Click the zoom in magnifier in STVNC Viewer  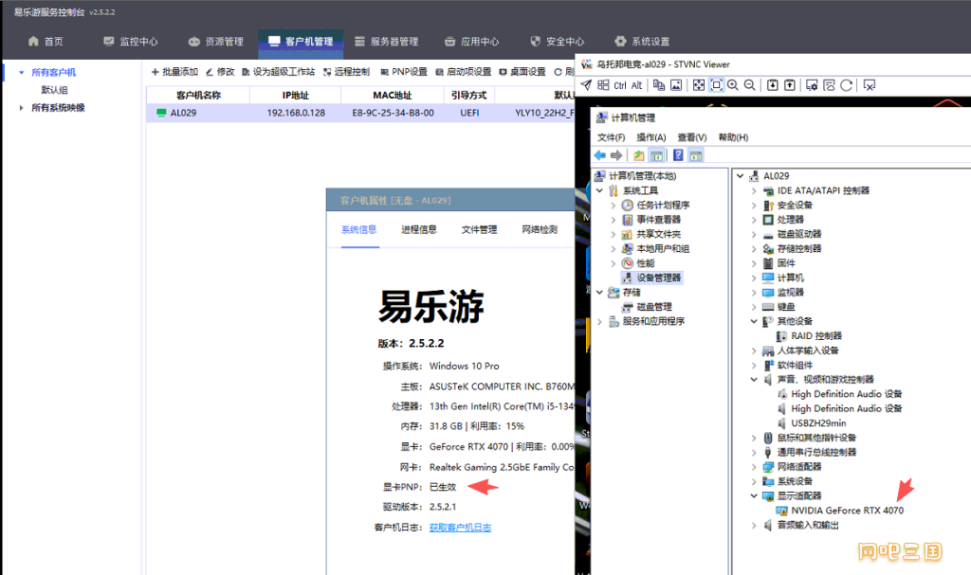[733, 85]
